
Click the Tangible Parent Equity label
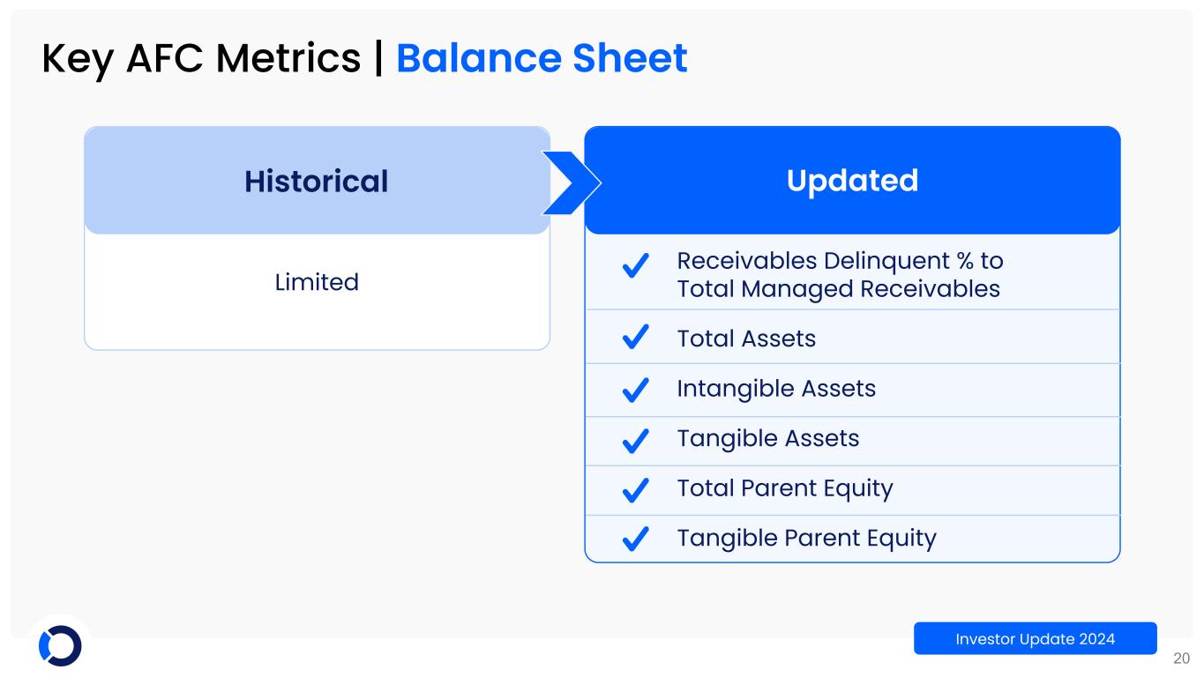tap(806, 538)
